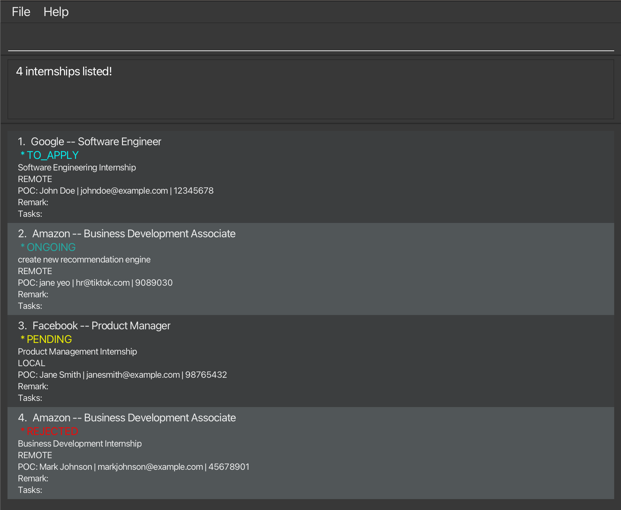
Task: Click John Doe's contact line
Action: (116, 191)
